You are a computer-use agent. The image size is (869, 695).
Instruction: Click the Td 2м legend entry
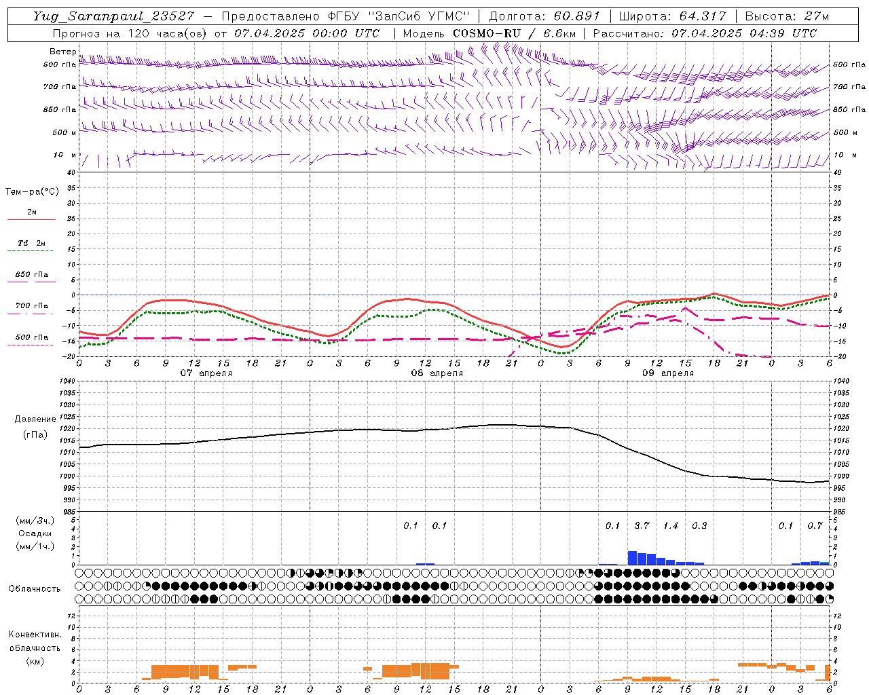click(x=31, y=243)
